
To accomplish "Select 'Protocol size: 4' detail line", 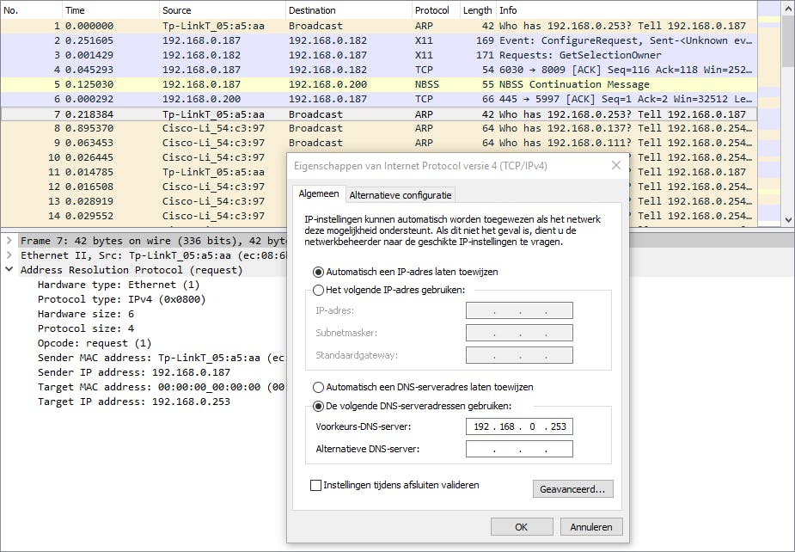I will [86, 328].
